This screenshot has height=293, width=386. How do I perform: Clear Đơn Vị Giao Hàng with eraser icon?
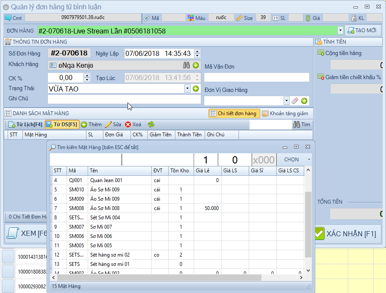click(295, 101)
